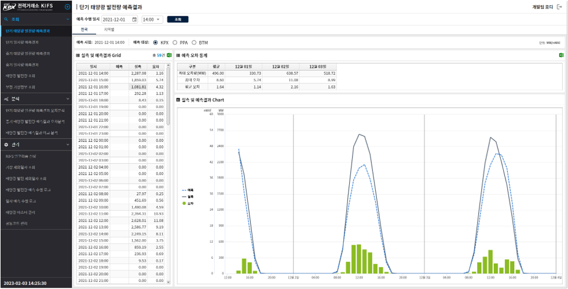Screen dimensions: 568x289
Task: Click the KPX logo in the sidebar
Action: click(x=9, y=6)
